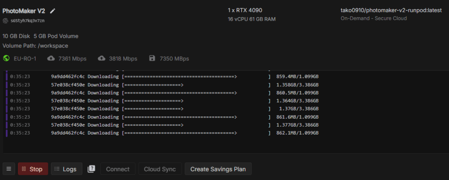This screenshot has height=180, width=449.
Task: Click the disk speed save icon
Action: coord(152,58)
